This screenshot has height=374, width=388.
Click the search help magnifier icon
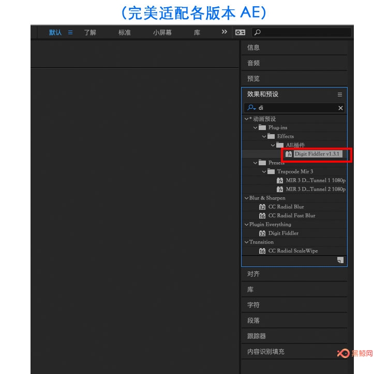(257, 32)
